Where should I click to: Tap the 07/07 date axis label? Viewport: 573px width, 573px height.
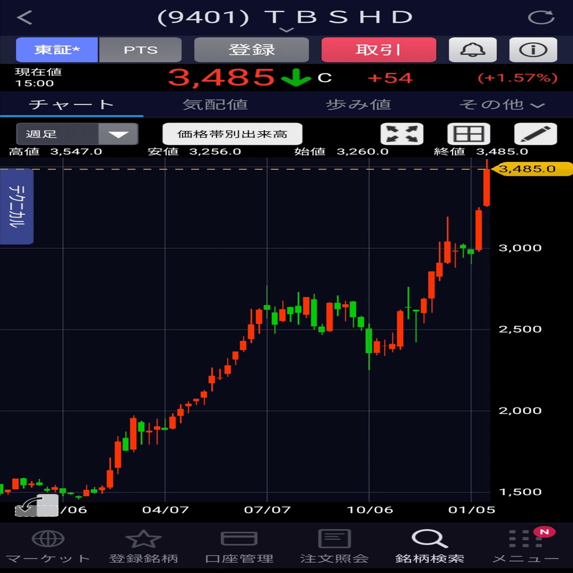pos(267,510)
